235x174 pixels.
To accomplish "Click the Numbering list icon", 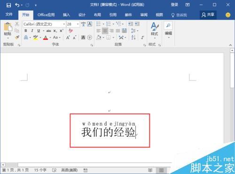I will click(109, 24).
